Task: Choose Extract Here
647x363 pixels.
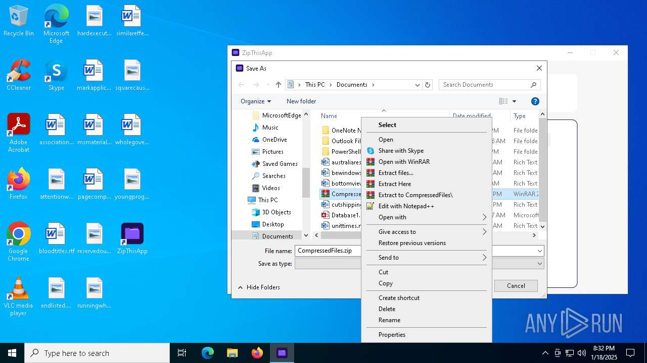Action: [x=426, y=184]
